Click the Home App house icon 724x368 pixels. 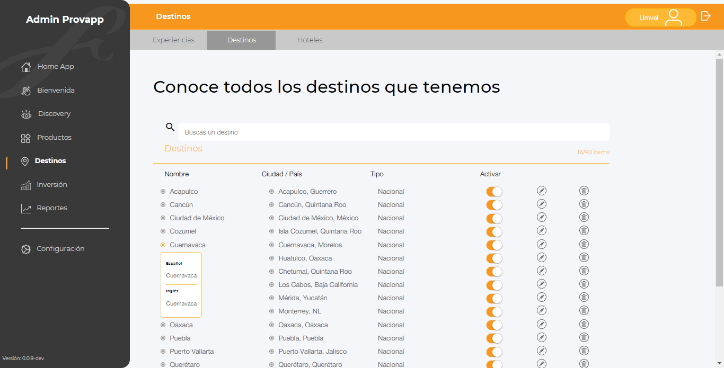26,67
